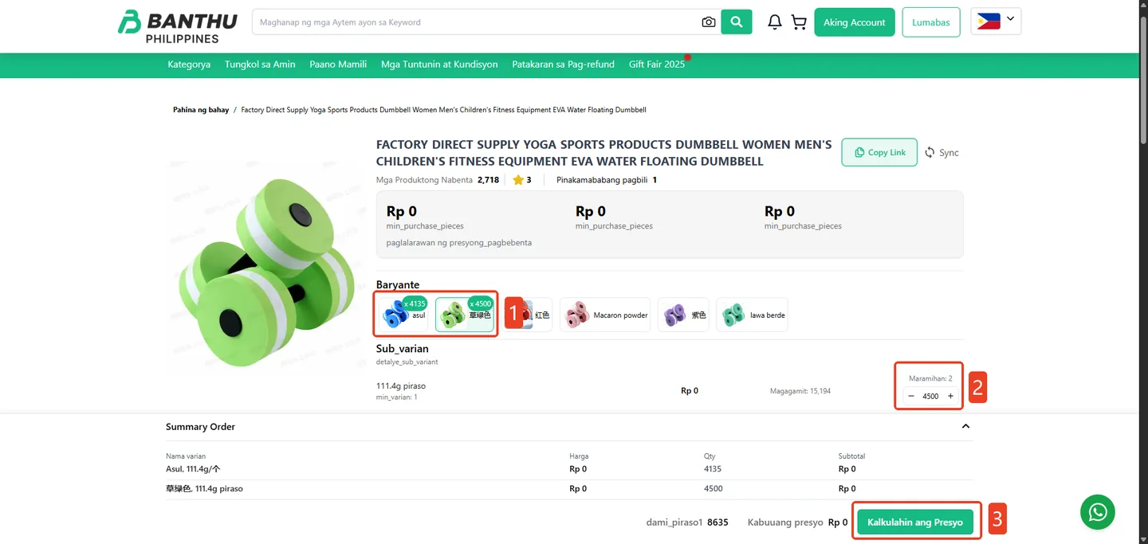This screenshot has width=1148, height=544.
Task: Open Gift Fair 2025 menu item
Action: (x=657, y=65)
